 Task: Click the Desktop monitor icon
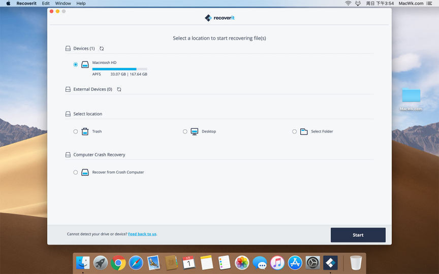(x=194, y=131)
